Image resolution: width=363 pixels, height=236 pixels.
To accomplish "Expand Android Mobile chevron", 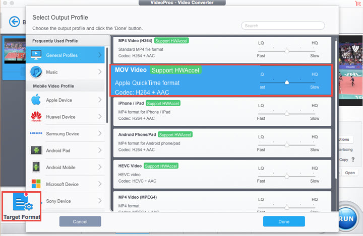I will pyautogui.click(x=100, y=167).
